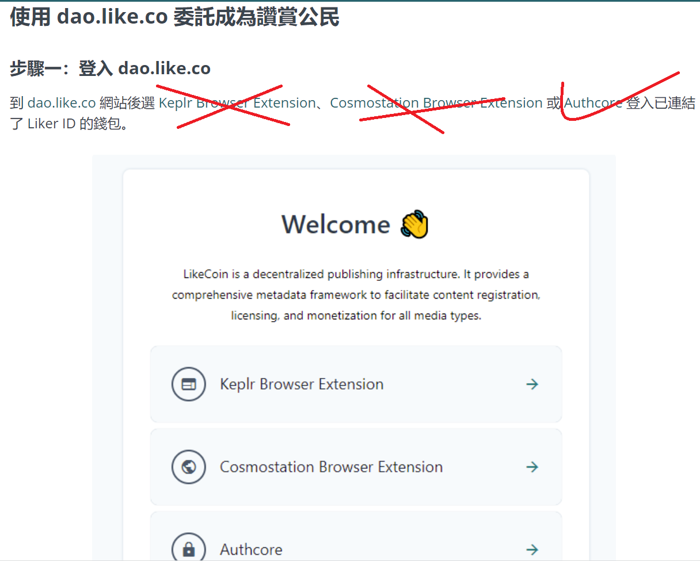The height and width of the screenshot is (561, 700).
Task: Click the Cosmostation globe icon
Action: pyautogui.click(x=188, y=467)
